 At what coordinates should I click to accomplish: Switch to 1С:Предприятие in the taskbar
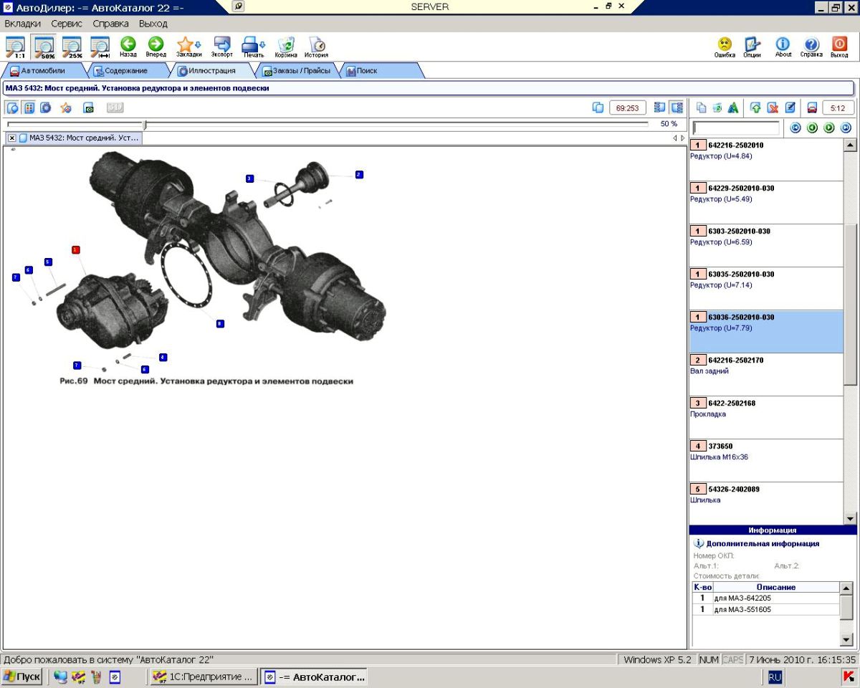tap(203, 677)
